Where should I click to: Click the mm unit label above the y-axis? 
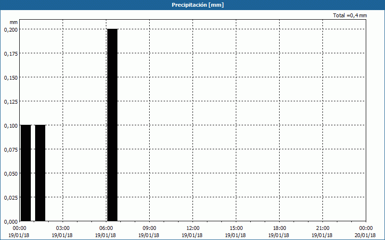click(x=13, y=22)
